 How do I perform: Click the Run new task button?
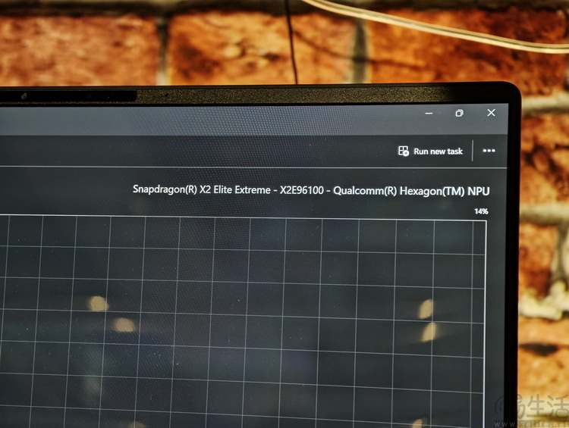coord(430,151)
